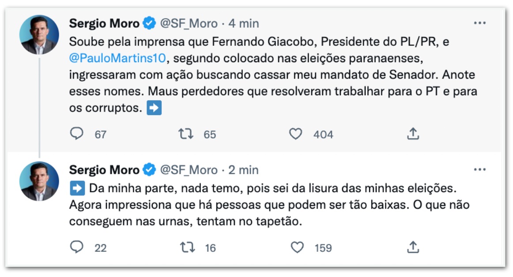Share the first tweet about Fernando Giacobo
Screen dimensions: 513x277
(412, 134)
